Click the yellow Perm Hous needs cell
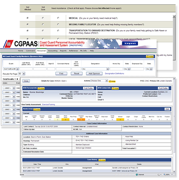Screen dimensions: 179x180 pos(66,119)
